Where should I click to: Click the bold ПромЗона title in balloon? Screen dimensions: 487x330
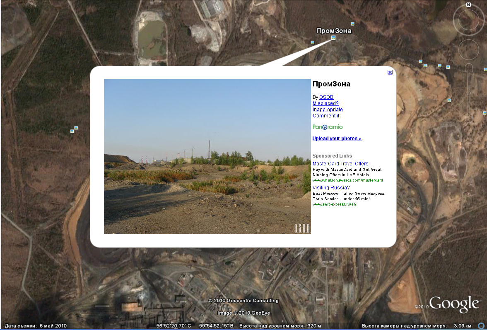[331, 84]
